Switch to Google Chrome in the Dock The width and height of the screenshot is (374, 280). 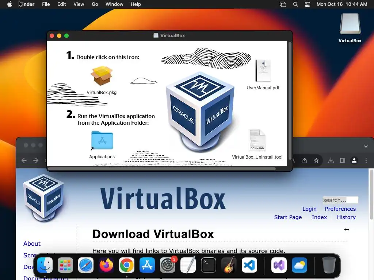[x=127, y=265]
